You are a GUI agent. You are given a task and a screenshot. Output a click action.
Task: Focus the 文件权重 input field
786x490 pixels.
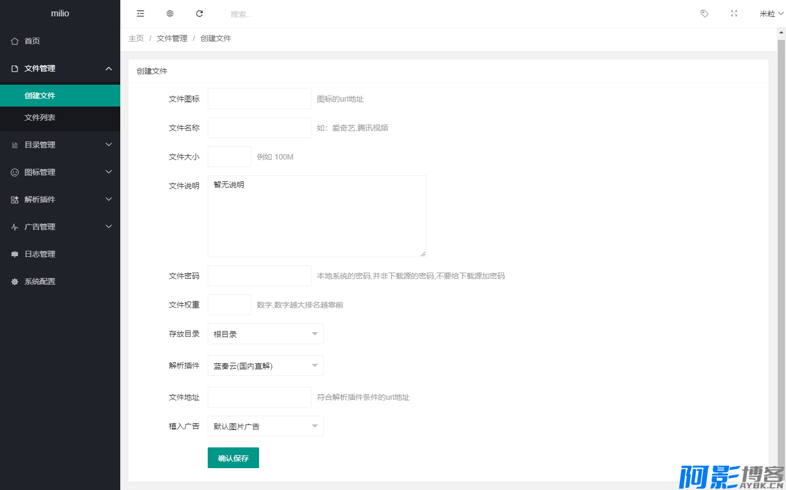[x=230, y=305]
